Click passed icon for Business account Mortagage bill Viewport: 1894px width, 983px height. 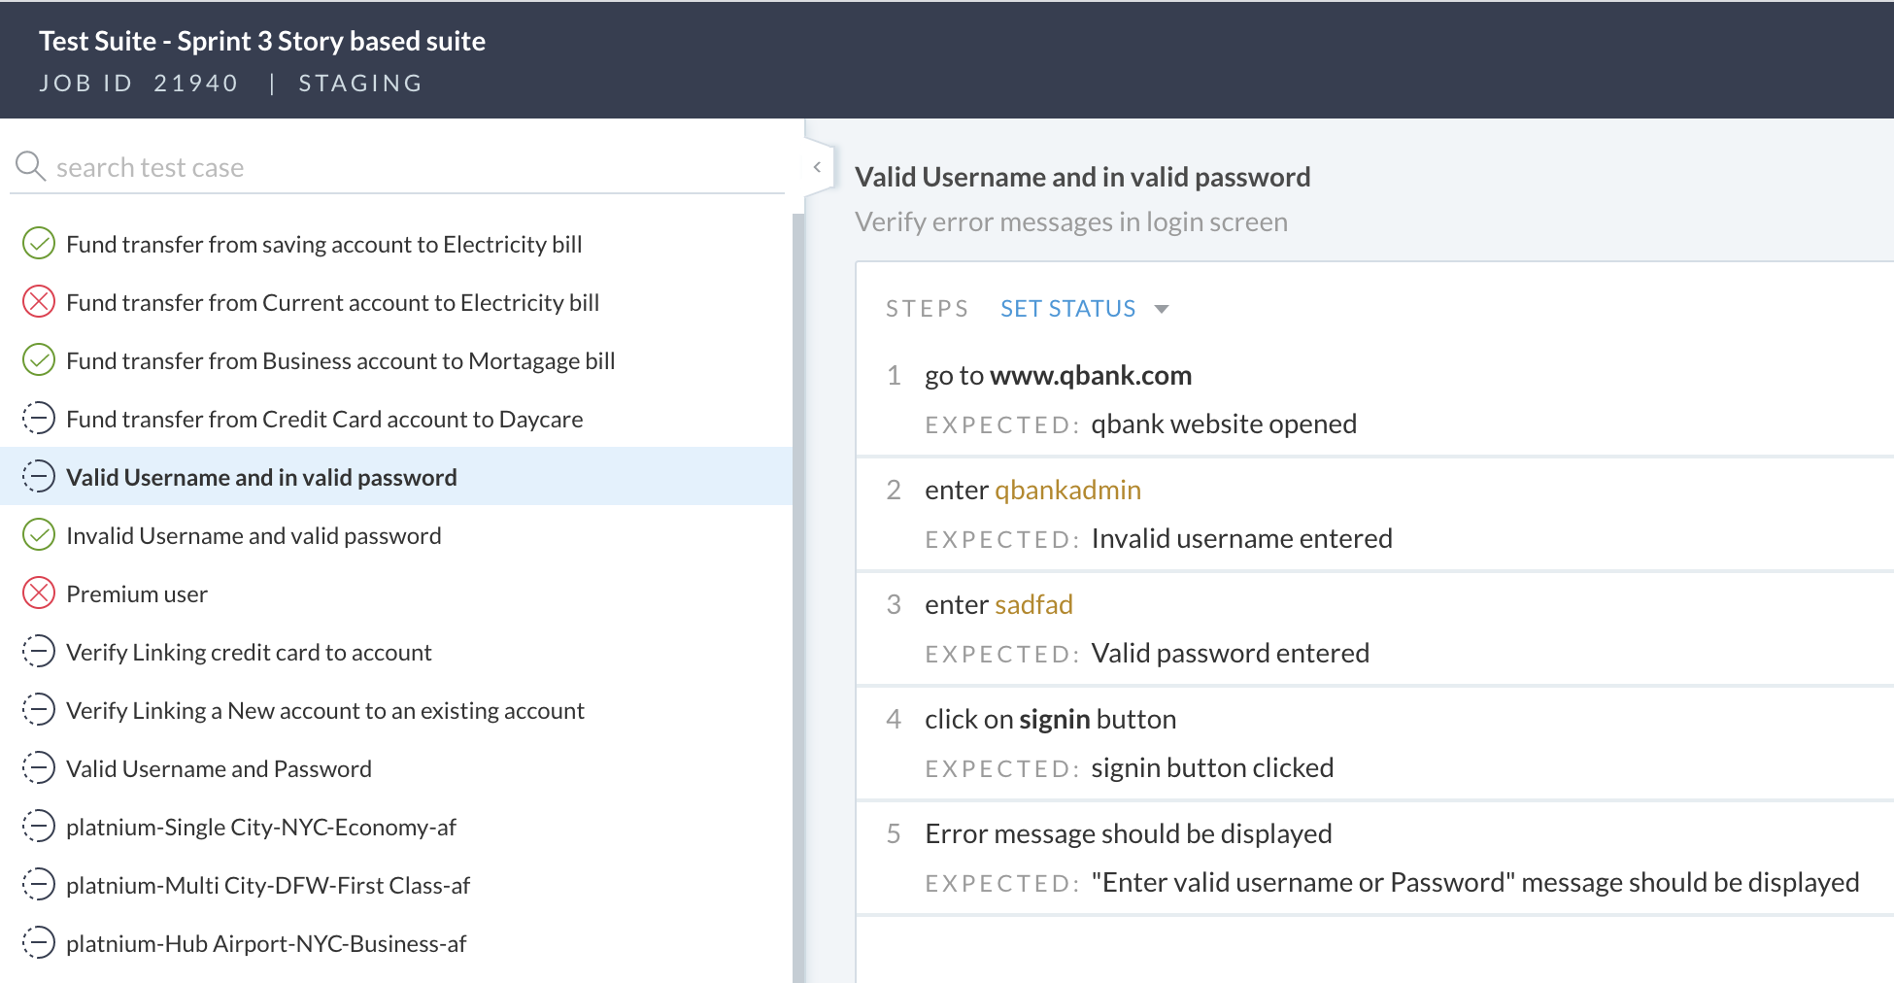[x=39, y=360]
